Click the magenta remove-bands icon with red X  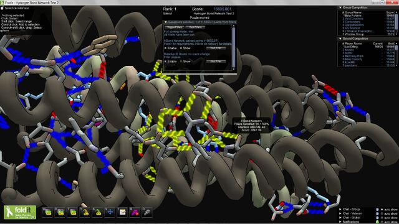pos(135,212)
